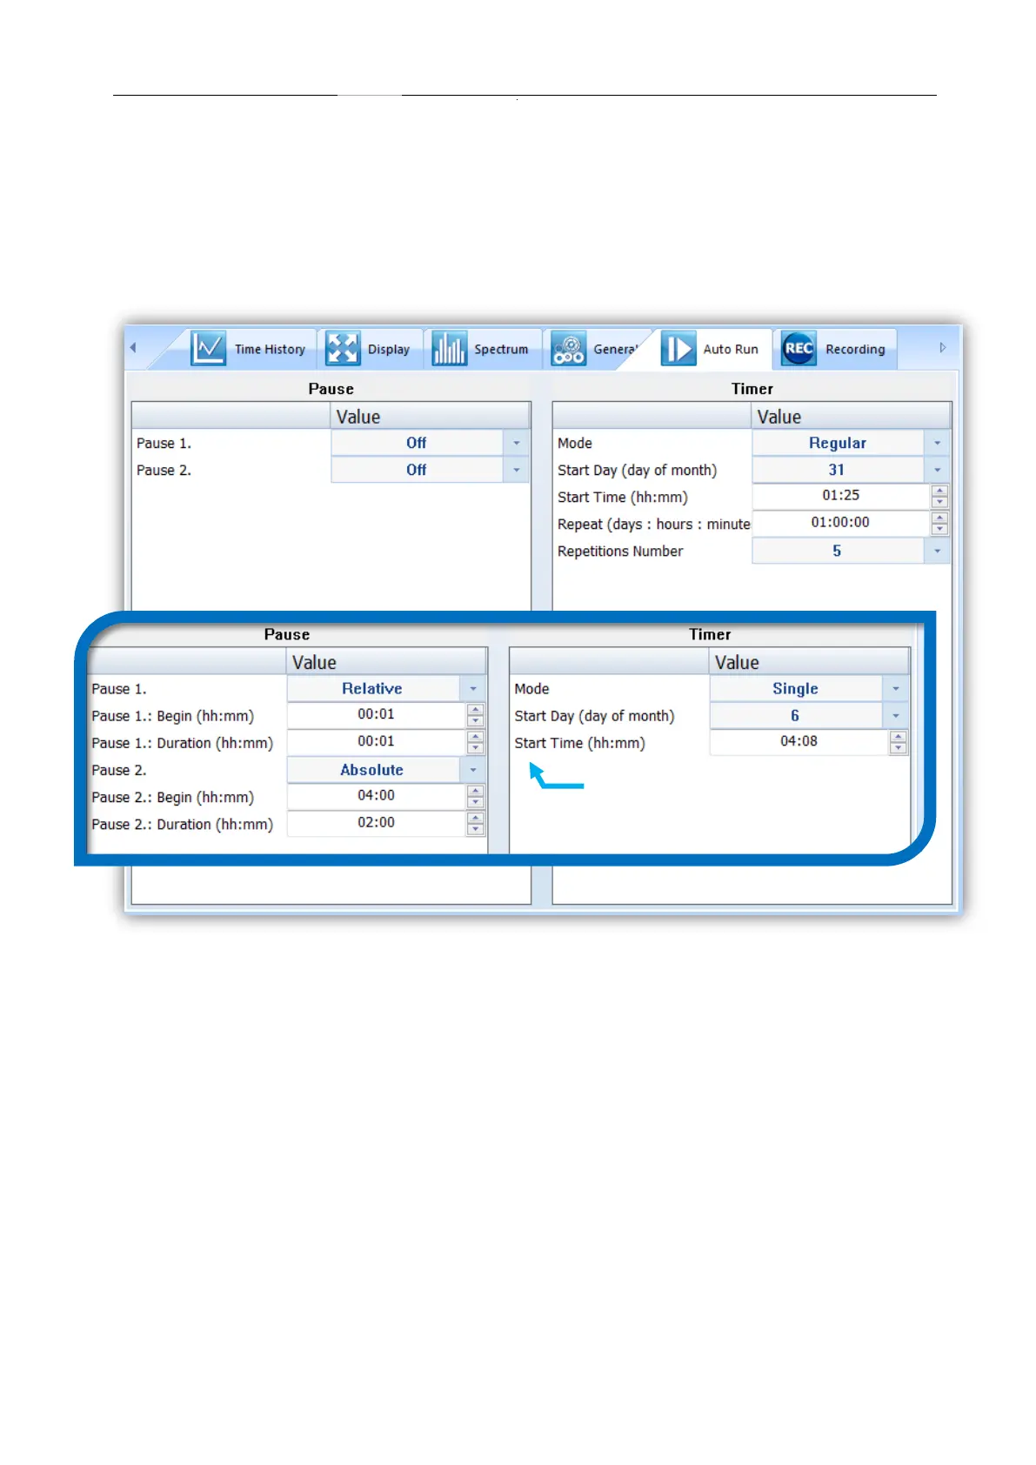Click the 'Repetitions Number' row label
1036x1465 pixels.
[620, 552]
